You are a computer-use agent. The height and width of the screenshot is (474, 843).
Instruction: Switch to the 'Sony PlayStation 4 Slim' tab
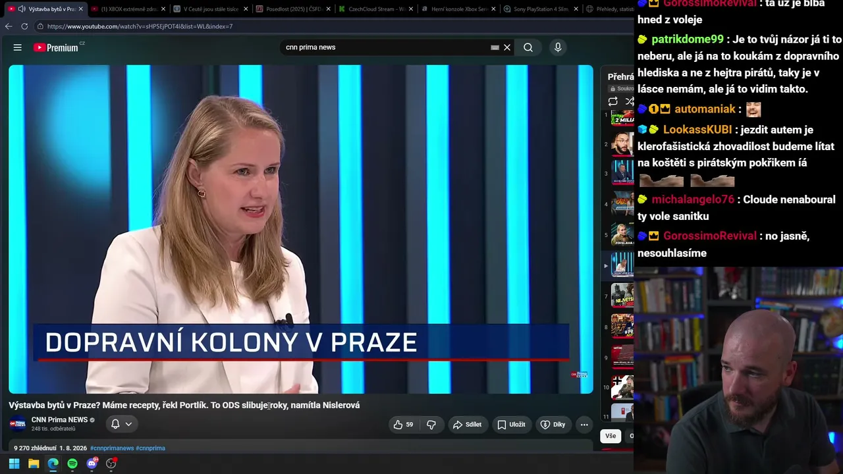pos(541,9)
